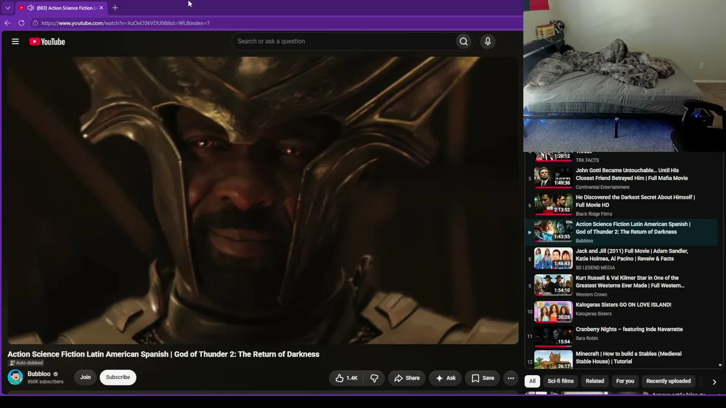
Task: Play Kalogeras Sisters GO ON LOVE ISLAND title
Action: coord(623,305)
